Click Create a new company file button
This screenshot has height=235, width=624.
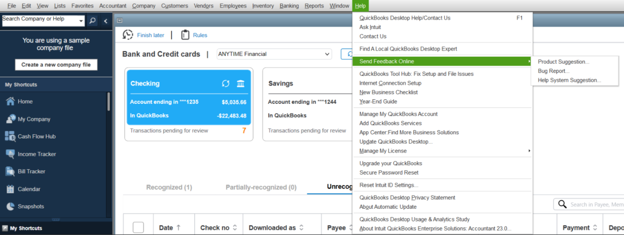[x=56, y=65]
